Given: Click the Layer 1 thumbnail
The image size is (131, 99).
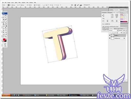Looking at the screenshot, I should pos(113,35).
